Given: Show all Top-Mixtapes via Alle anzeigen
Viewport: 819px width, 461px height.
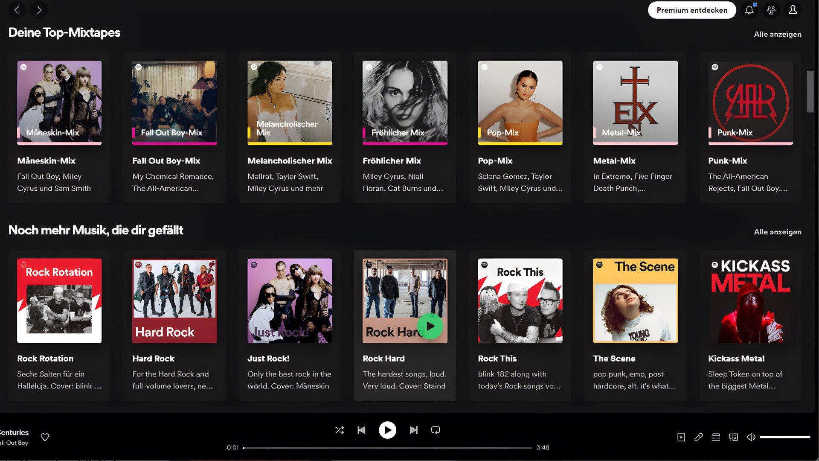Looking at the screenshot, I should coord(778,34).
